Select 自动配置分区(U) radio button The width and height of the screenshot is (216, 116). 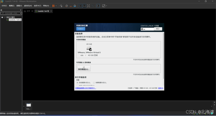[x=77, y=83]
